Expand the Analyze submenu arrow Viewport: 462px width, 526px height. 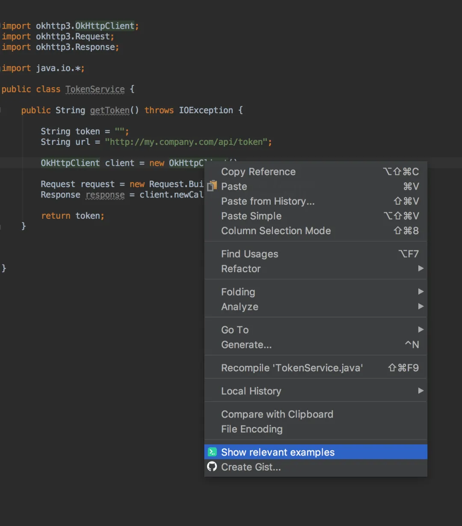[421, 306]
